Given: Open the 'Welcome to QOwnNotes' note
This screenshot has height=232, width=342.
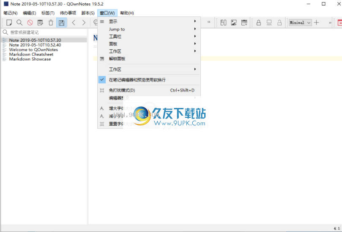Looking at the screenshot, I should coord(44,50).
